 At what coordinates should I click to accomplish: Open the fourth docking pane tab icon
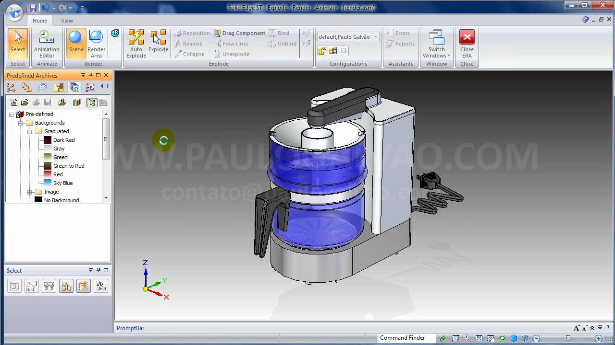(x=59, y=87)
